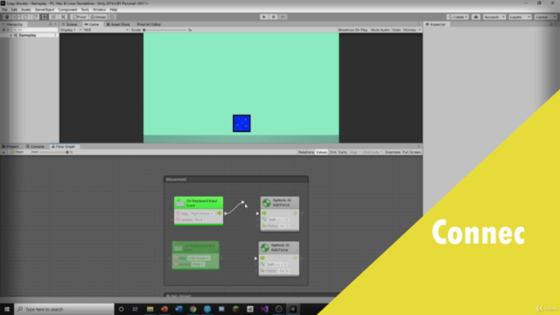
Task: Toggle Gizmos in Game view
Action: tap(409, 30)
